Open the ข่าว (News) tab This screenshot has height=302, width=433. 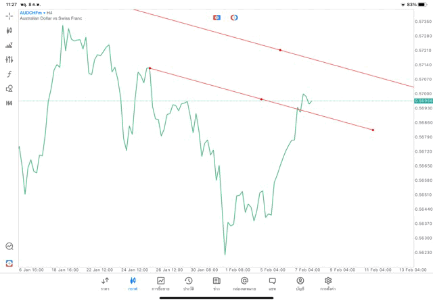tap(216, 283)
